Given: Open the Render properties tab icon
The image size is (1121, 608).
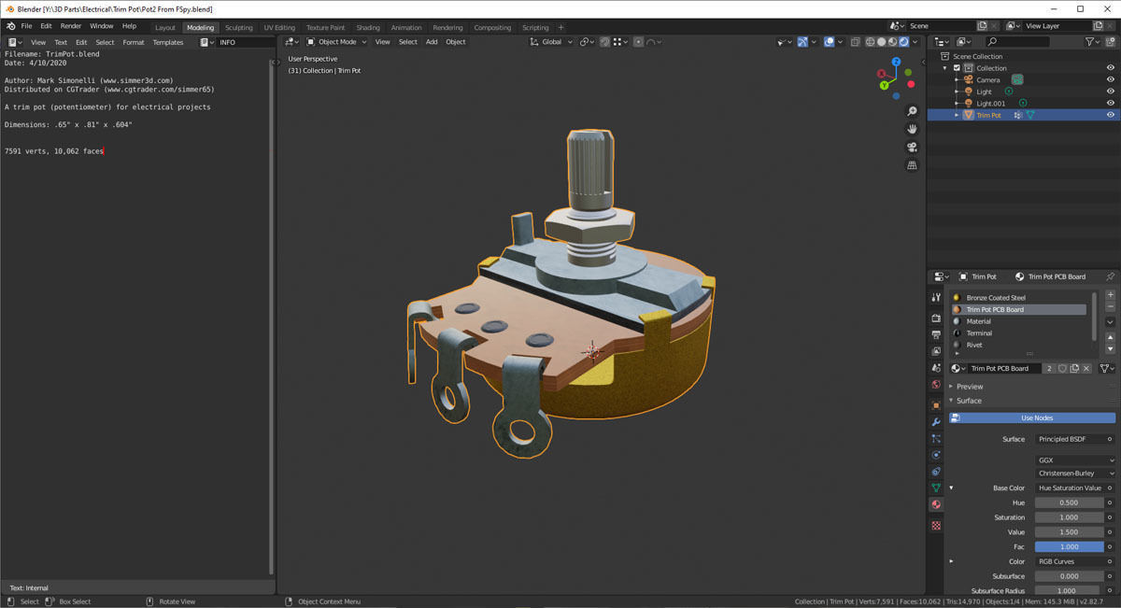Looking at the screenshot, I should coord(936,318).
